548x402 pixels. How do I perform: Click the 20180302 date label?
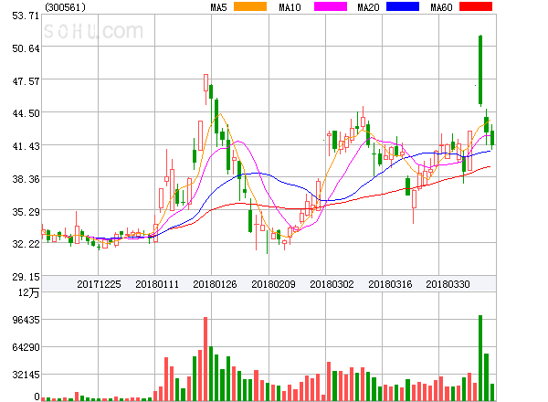[x=332, y=284]
